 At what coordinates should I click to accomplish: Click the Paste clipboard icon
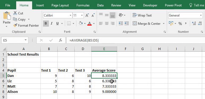7,16
